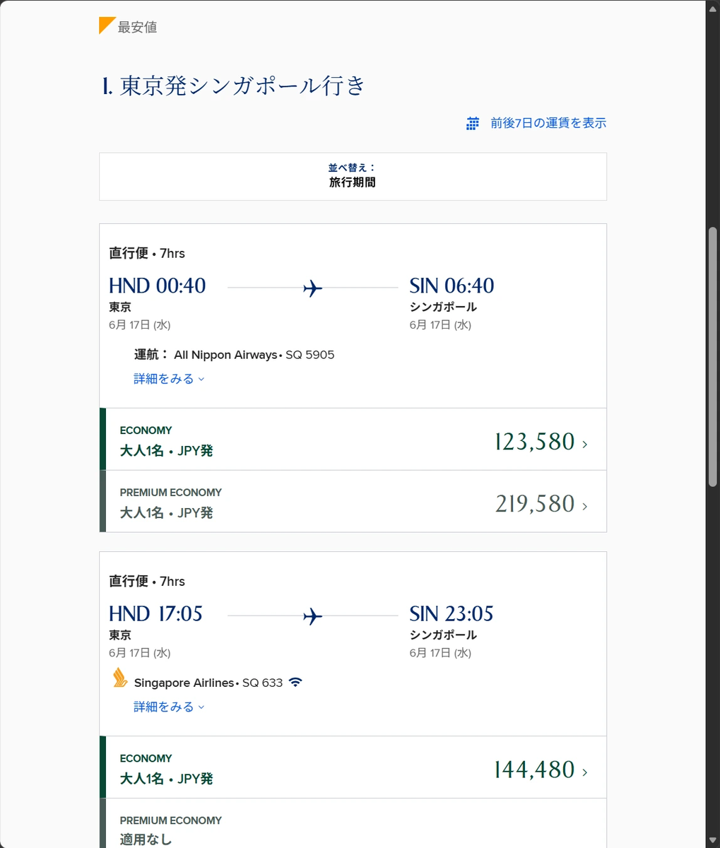This screenshot has width=720, height=848.
Task: Click the chevron next to the 144,480 fare
Action: 584,772
